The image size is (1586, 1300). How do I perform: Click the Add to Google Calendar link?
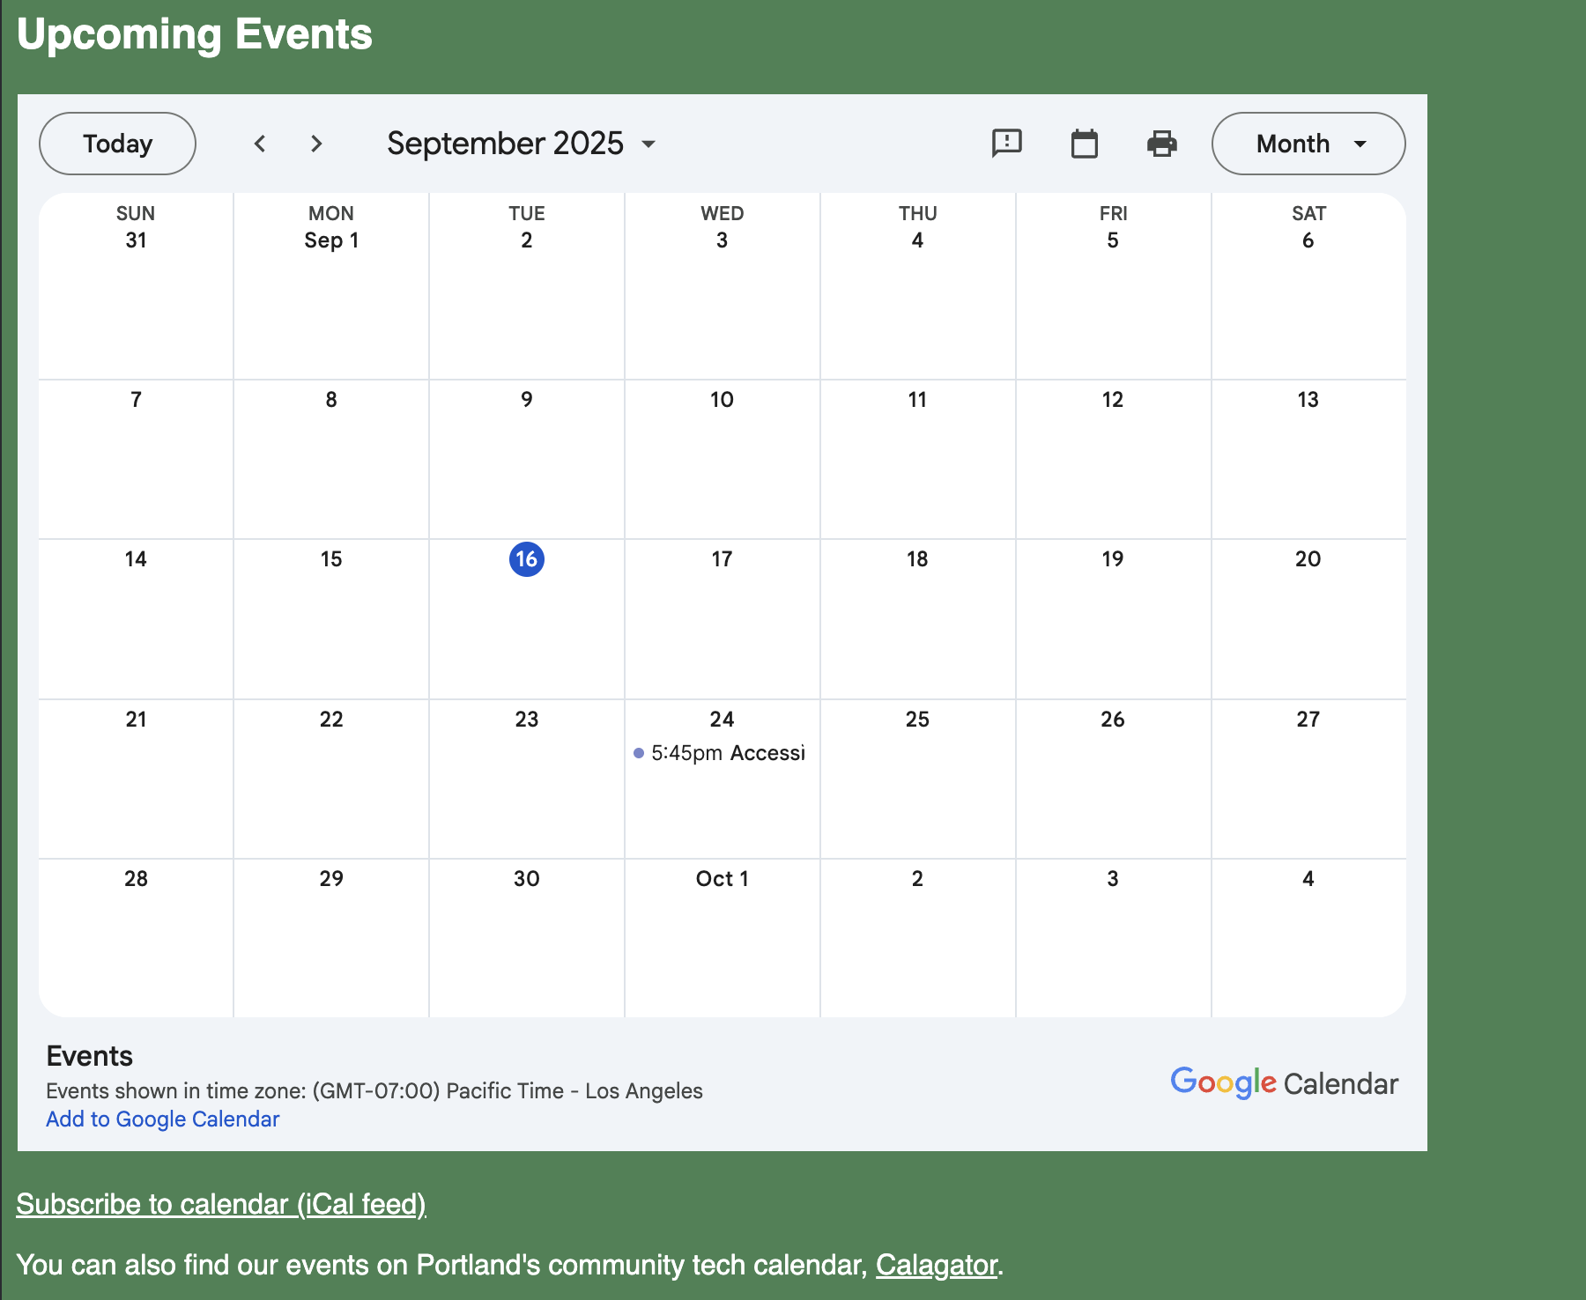pyautogui.click(x=162, y=1119)
